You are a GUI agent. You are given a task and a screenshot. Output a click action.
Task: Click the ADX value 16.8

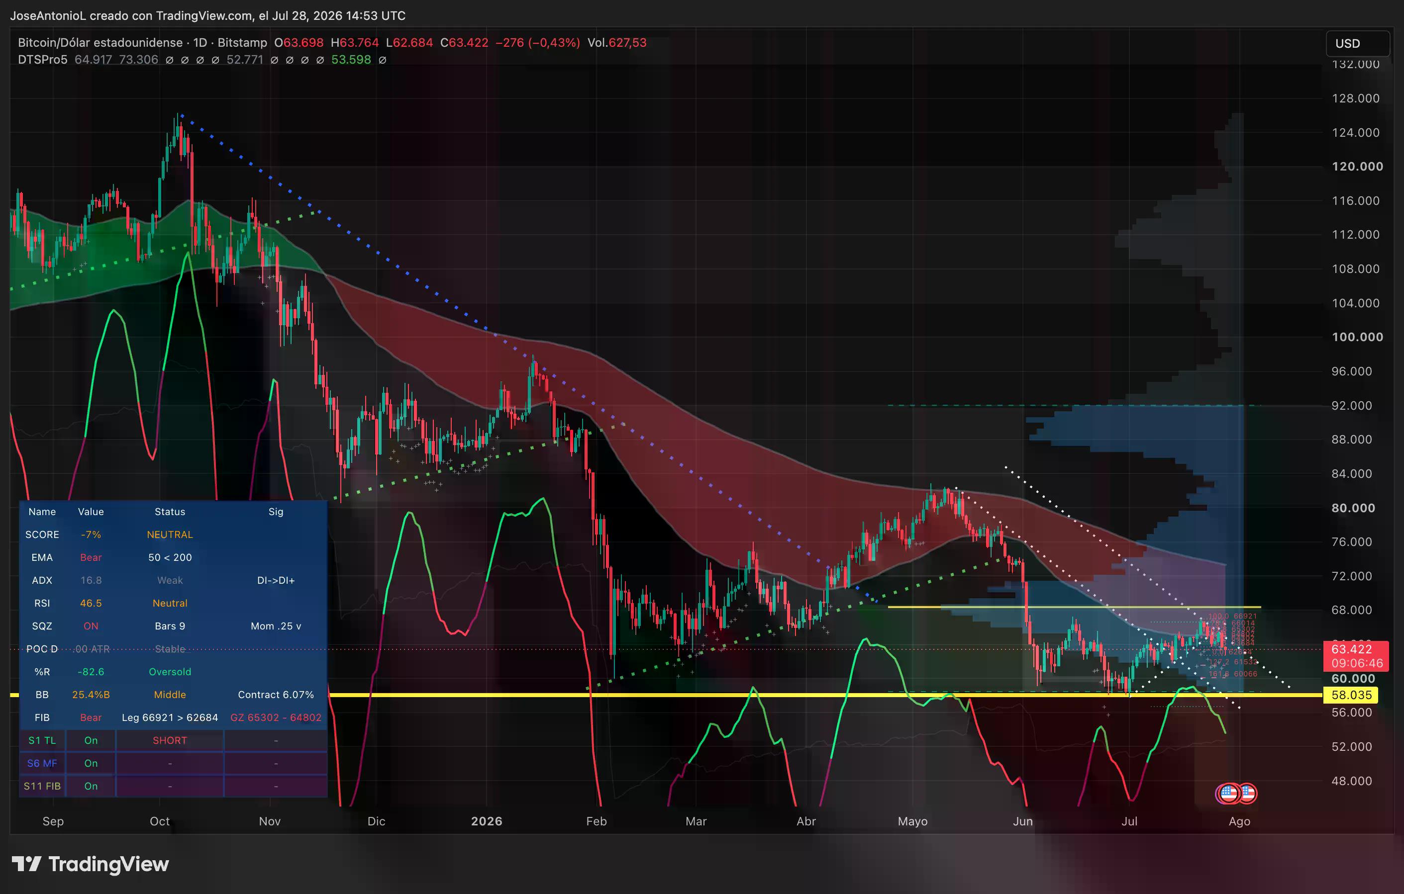coord(91,580)
